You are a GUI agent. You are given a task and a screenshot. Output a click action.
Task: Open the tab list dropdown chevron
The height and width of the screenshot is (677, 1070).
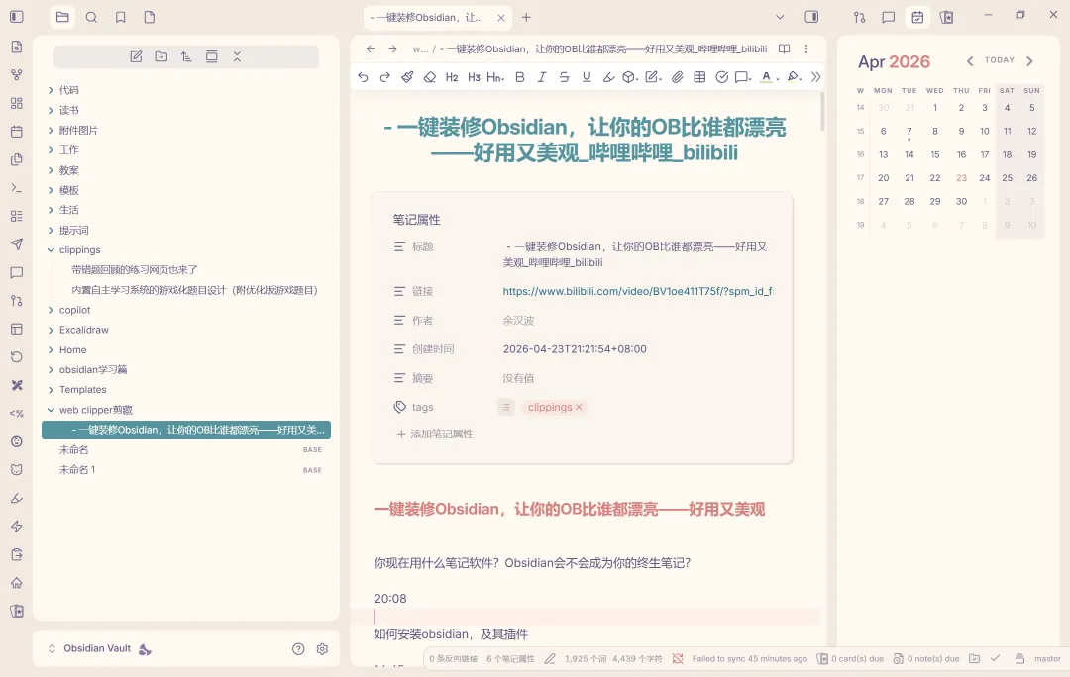pyautogui.click(x=780, y=17)
